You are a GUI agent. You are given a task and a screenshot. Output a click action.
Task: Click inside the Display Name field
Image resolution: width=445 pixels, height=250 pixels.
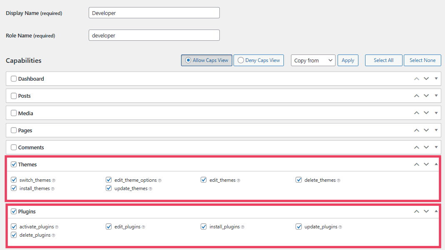tap(154, 12)
